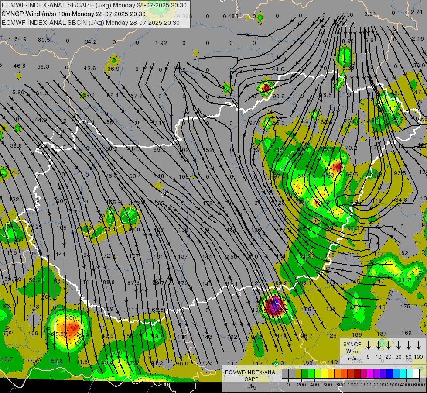This screenshot has width=427, height=393.
Task: Click the map value 0.483
Action: (x=231, y=16)
